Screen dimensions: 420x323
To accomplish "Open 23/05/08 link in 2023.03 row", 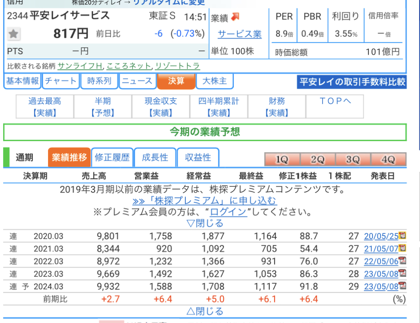I will click(x=381, y=274).
